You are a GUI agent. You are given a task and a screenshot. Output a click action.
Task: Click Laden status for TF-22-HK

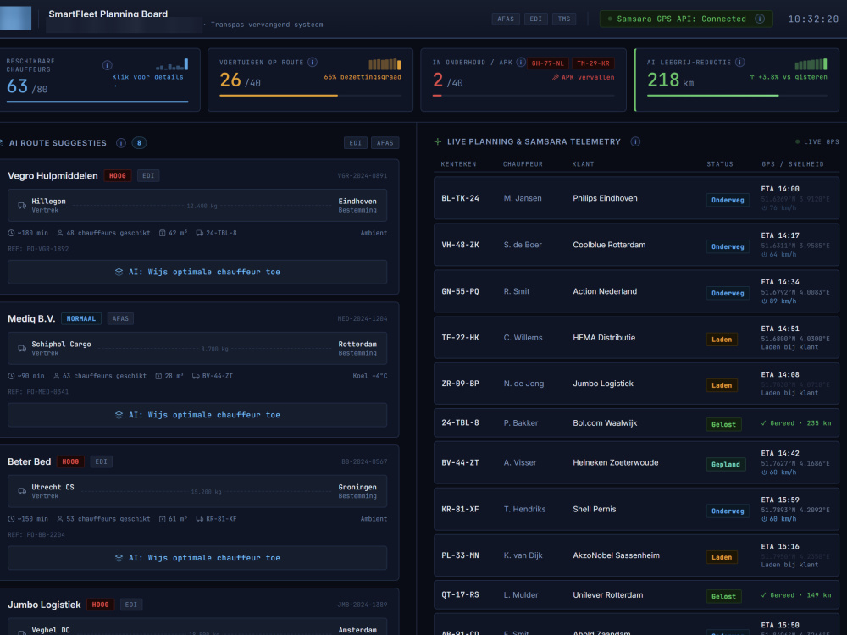(x=722, y=340)
